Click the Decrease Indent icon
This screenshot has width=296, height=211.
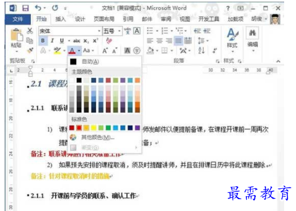point(198,30)
